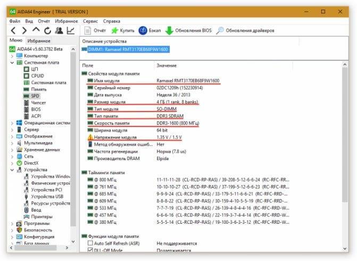Screen dimensions: 357x261
Task: Select the Программы tree item
Action: click(33, 223)
